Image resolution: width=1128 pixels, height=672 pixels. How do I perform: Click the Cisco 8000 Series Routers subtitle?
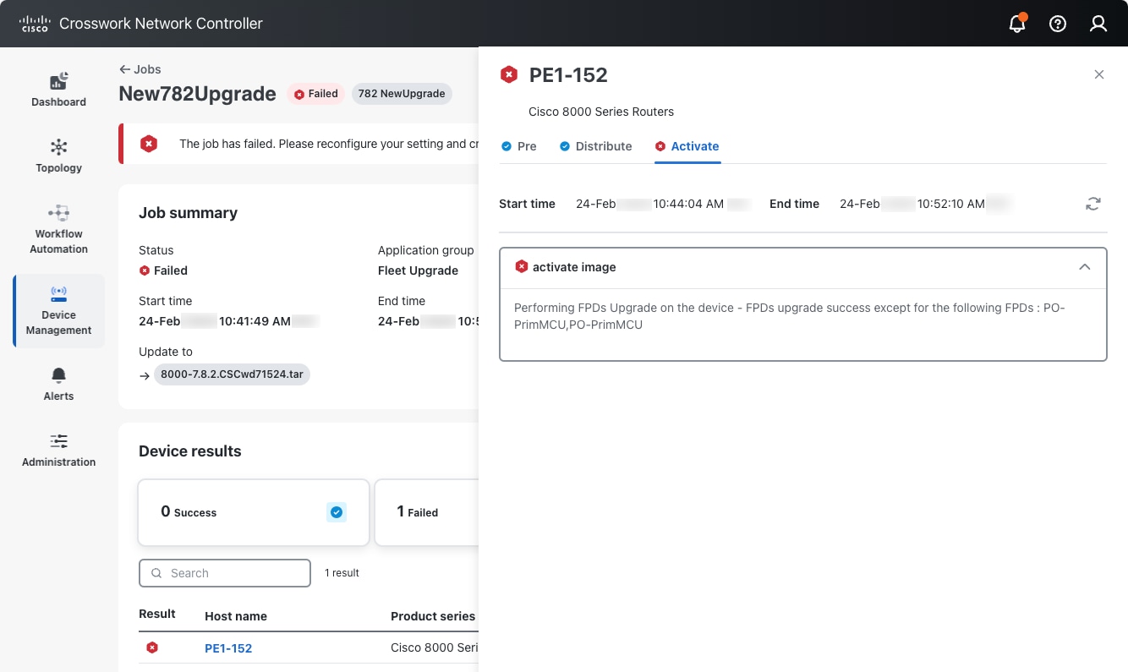(x=601, y=112)
